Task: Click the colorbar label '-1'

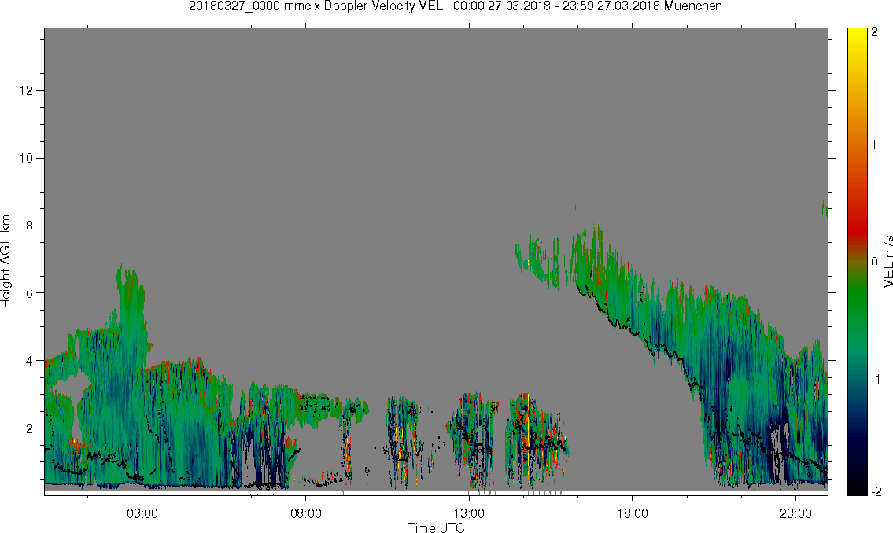Action: point(876,380)
